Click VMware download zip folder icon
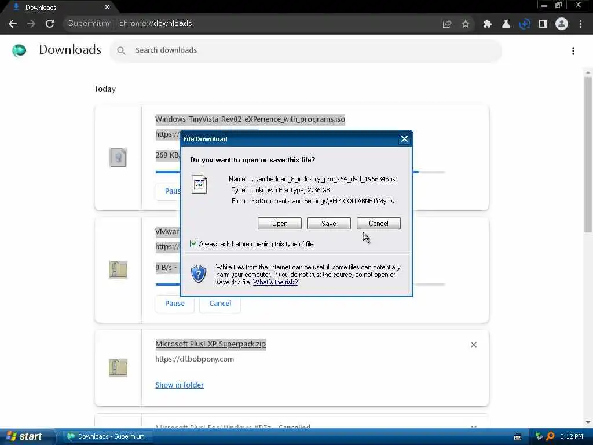 (x=118, y=269)
